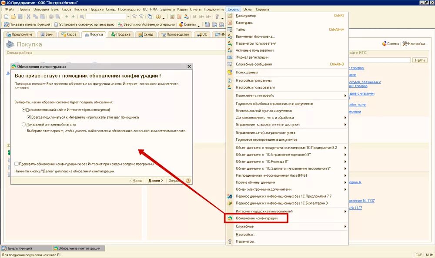Click the Open file toolbar icon
The width and height of the screenshot is (435, 258).
coord(13,17)
